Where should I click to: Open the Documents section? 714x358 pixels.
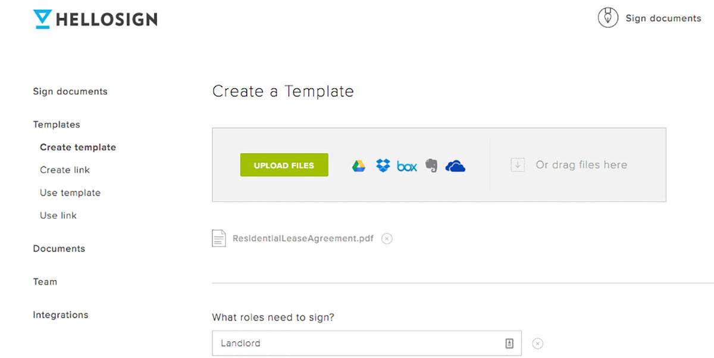(x=59, y=248)
